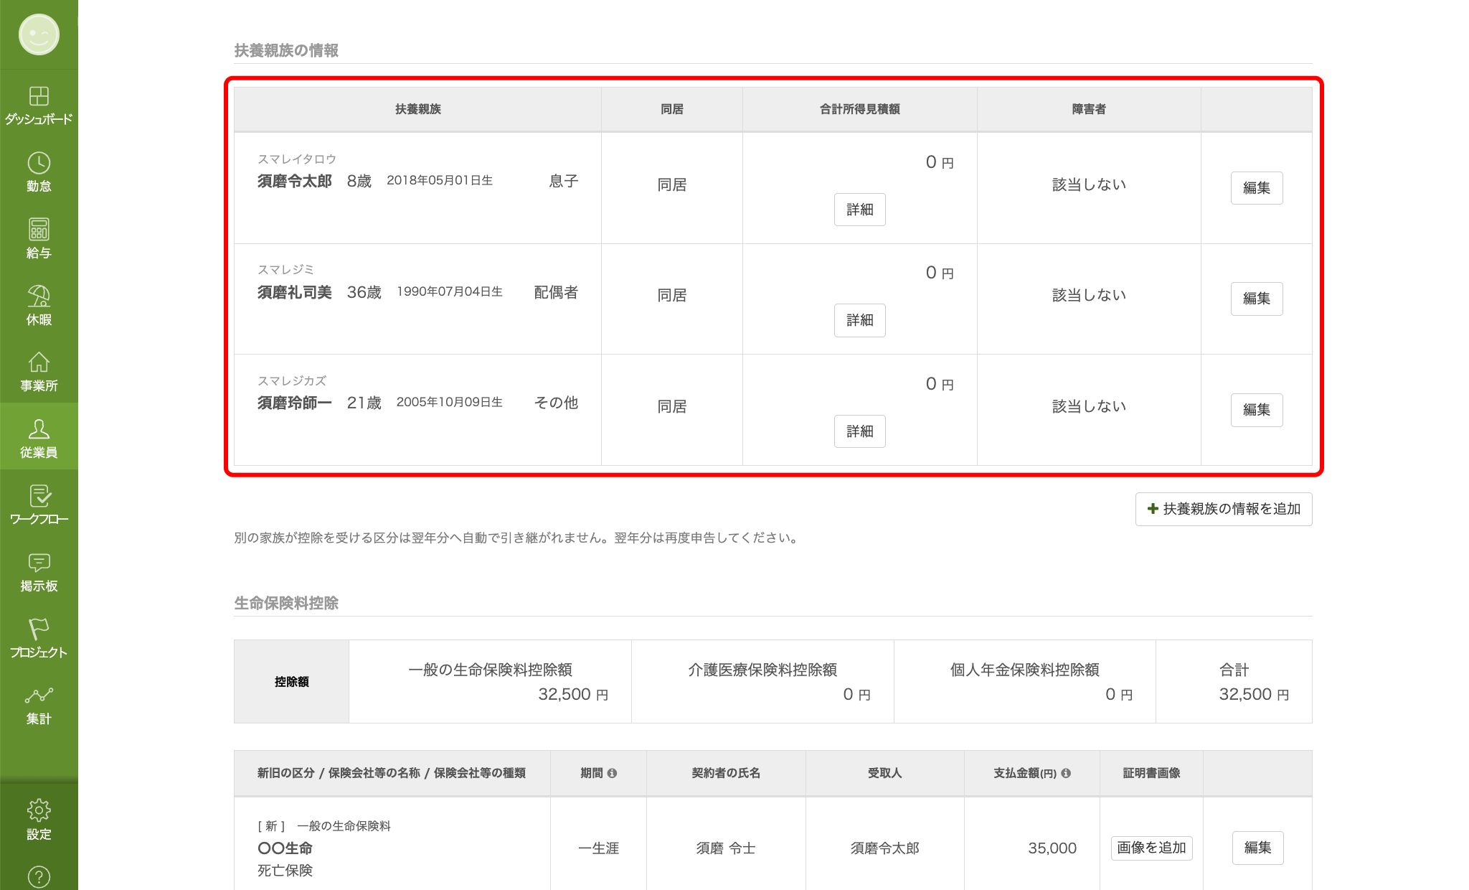
Task: Edit the dependent 須磨令太郎 row
Action: (x=1256, y=188)
